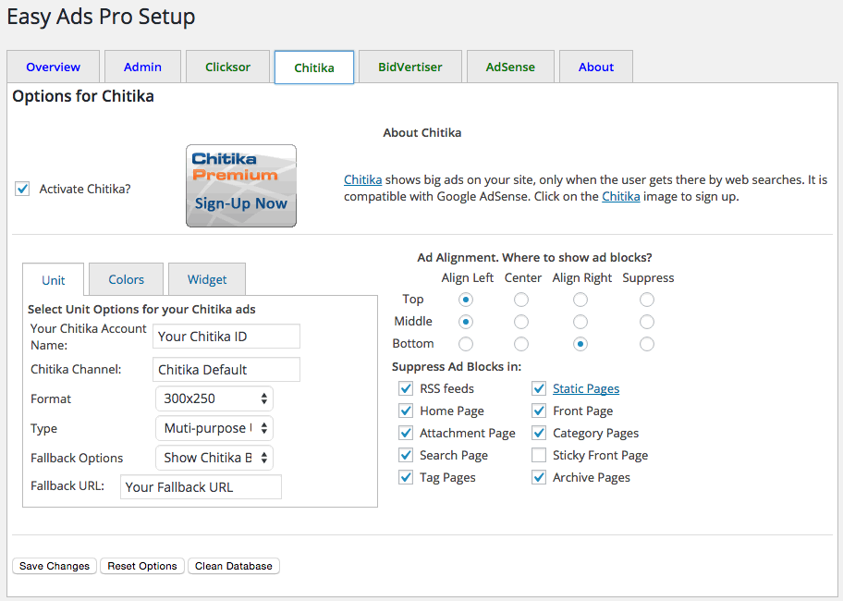Click the Reset Options button

point(142,566)
